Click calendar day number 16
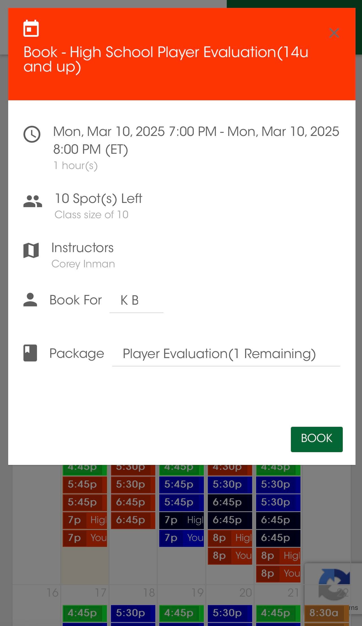 click(53, 593)
